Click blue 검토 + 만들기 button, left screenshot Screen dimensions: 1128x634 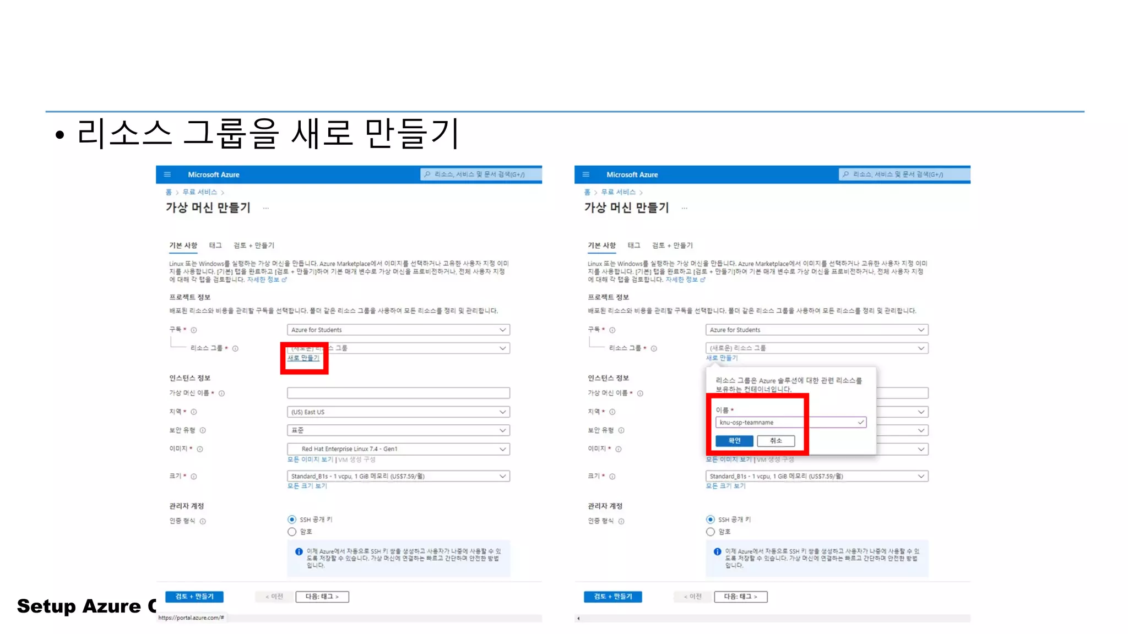point(194,597)
